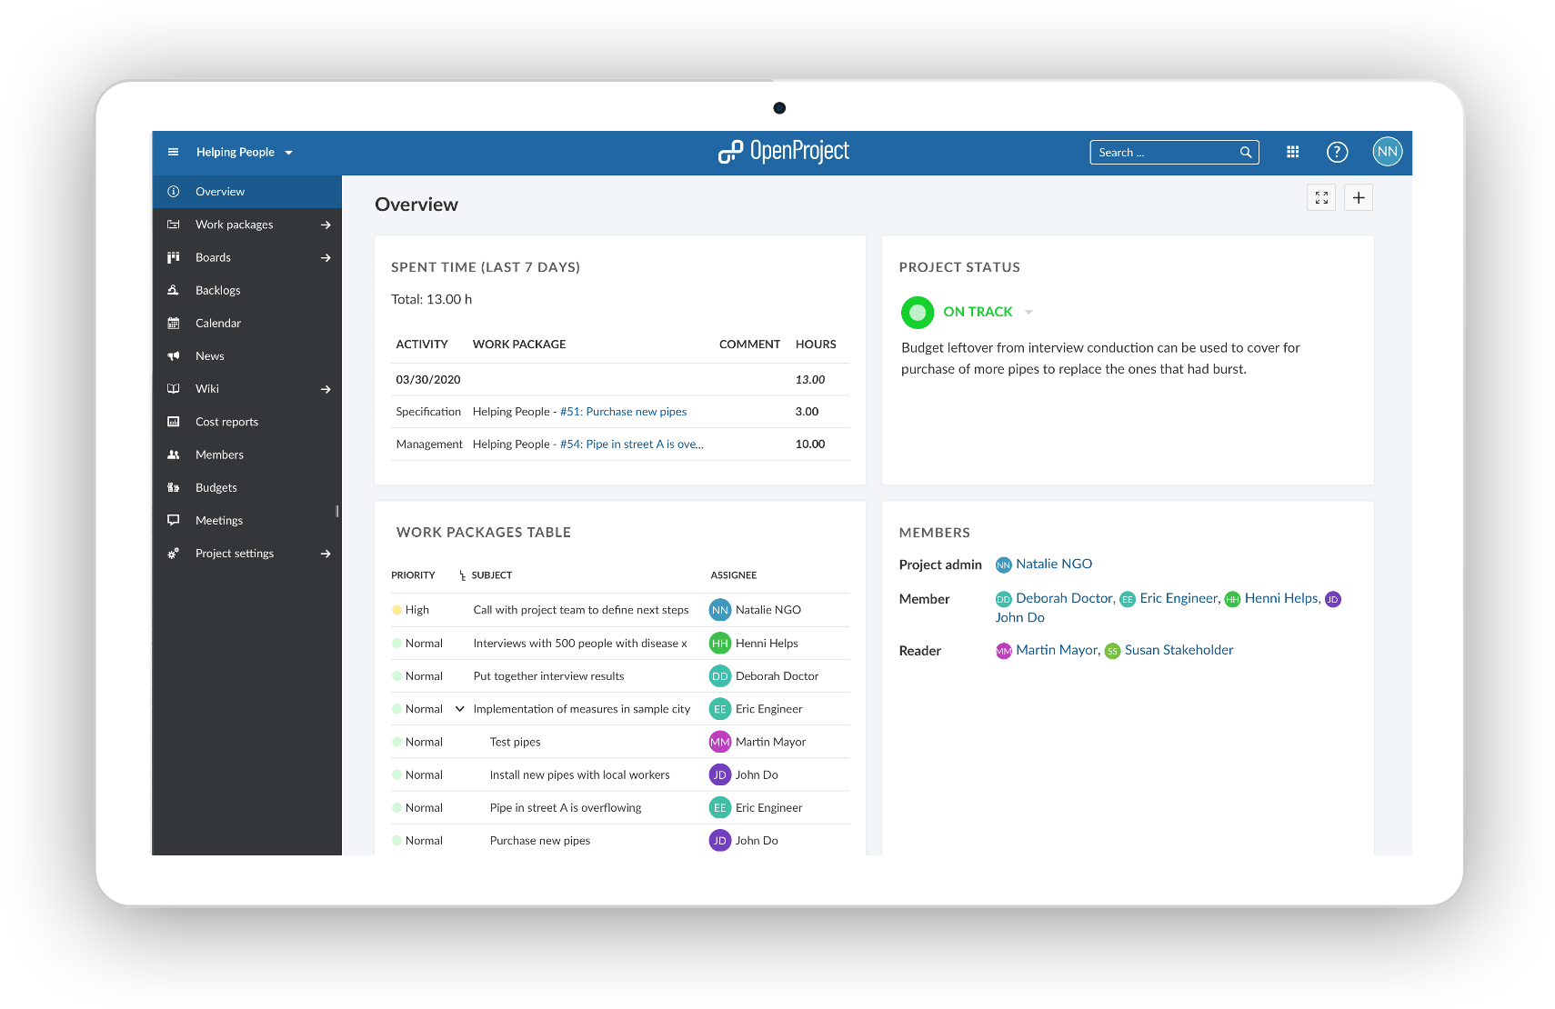Sort by the Priority column header
Screen dimensions: 1555x1009
(x=413, y=575)
